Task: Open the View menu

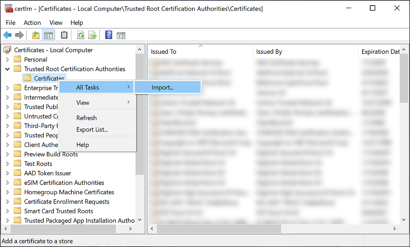Action: point(56,23)
